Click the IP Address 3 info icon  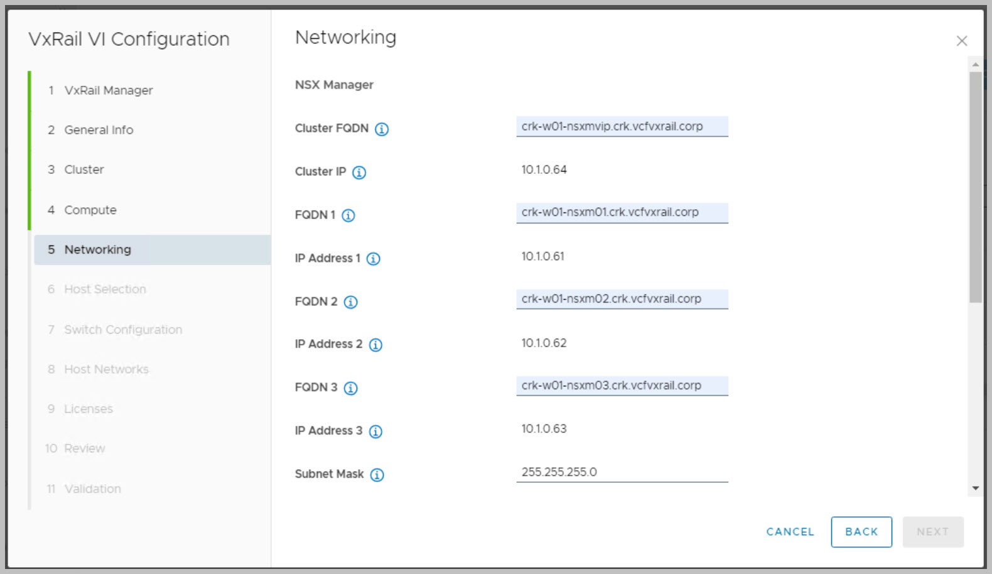point(375,431)
